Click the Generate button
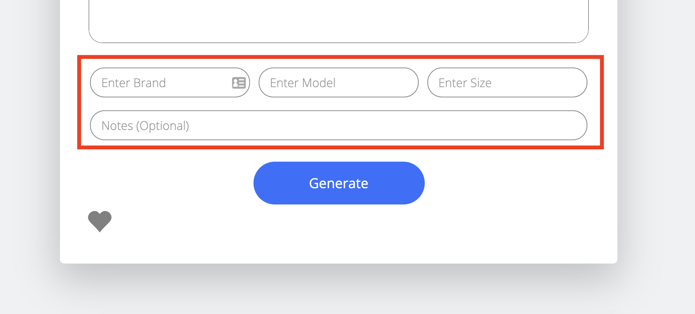 pos(339,183)
